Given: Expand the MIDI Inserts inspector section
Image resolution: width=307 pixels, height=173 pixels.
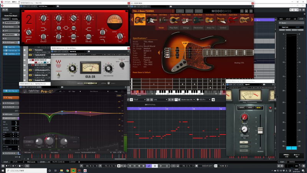Looking at the screenshot, I should [9, 115].
